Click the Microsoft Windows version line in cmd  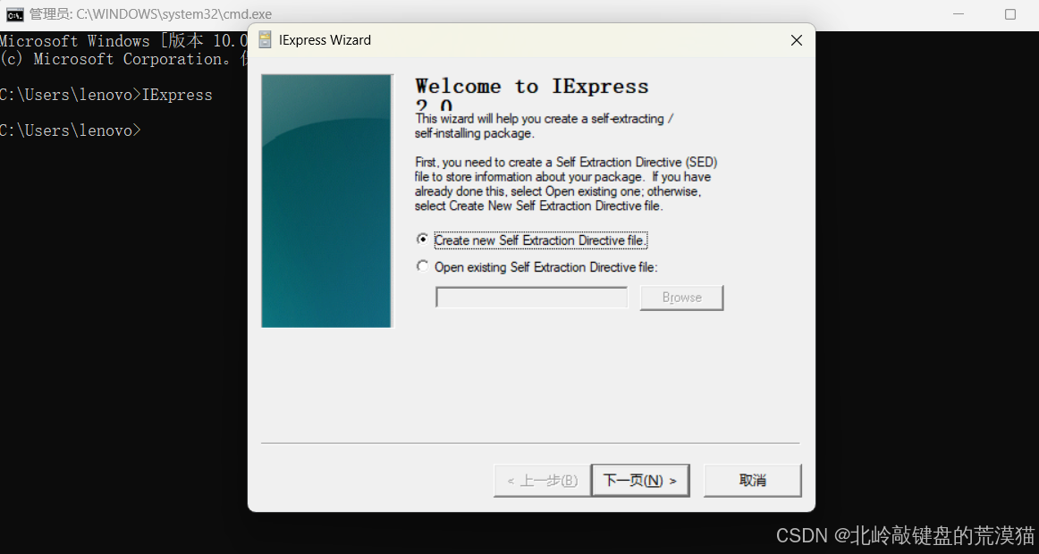(x=124, y=40)
